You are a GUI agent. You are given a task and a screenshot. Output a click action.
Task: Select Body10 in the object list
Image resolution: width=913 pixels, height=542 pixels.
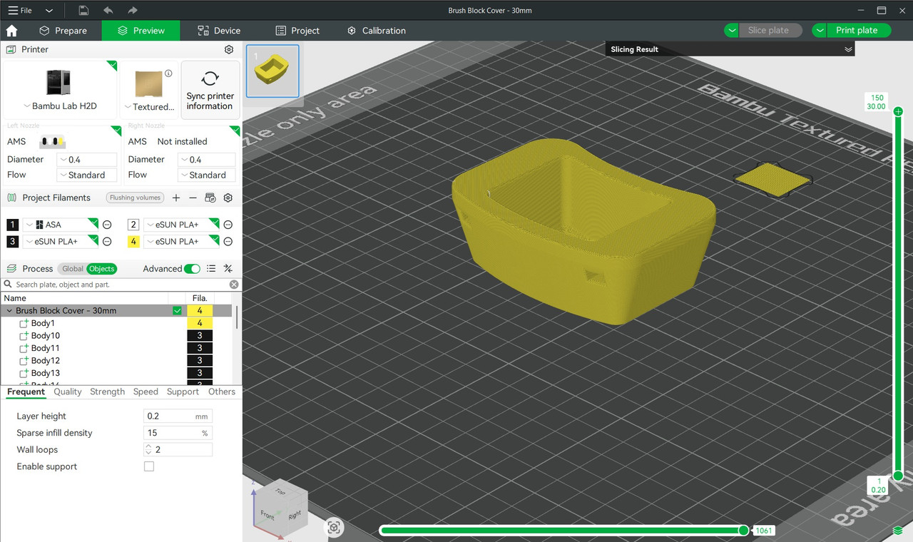tap(46, 336)
